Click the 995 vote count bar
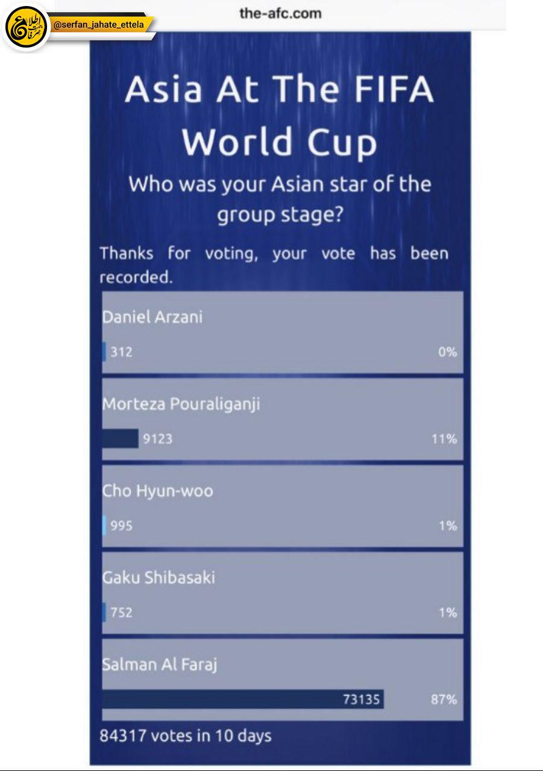Viewport: 543px width, 771px height. click(x=104, y=525)
